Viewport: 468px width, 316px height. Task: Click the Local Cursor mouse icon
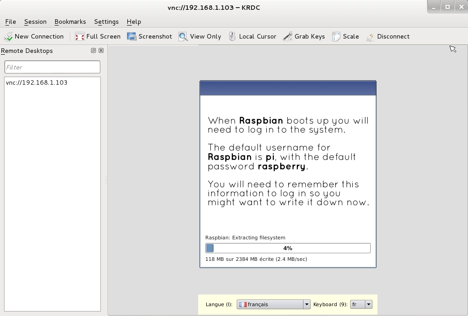pos(232,36)
